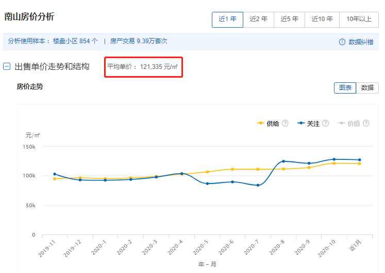Click the grey 价值 legend marker
The image size is (385, 273).
point(341,123)
